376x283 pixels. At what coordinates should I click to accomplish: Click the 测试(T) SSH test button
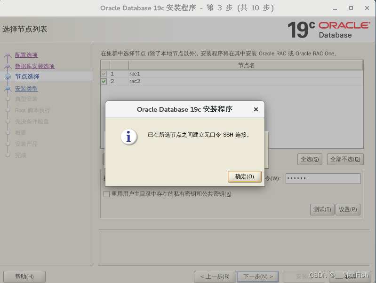click(322, 210)
